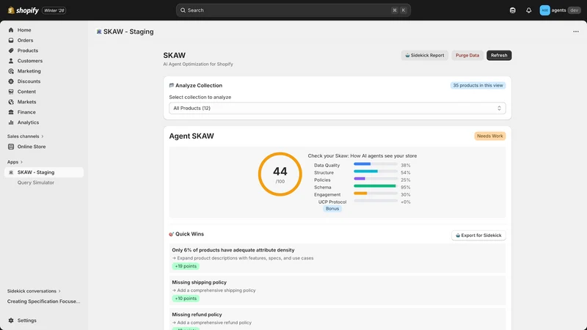Open Creating Specification Focuse... conversation

(44, 301)
